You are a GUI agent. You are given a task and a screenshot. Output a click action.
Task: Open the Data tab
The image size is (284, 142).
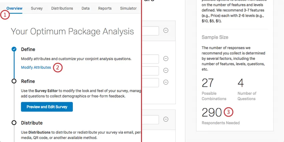click(x=86, y=8)
